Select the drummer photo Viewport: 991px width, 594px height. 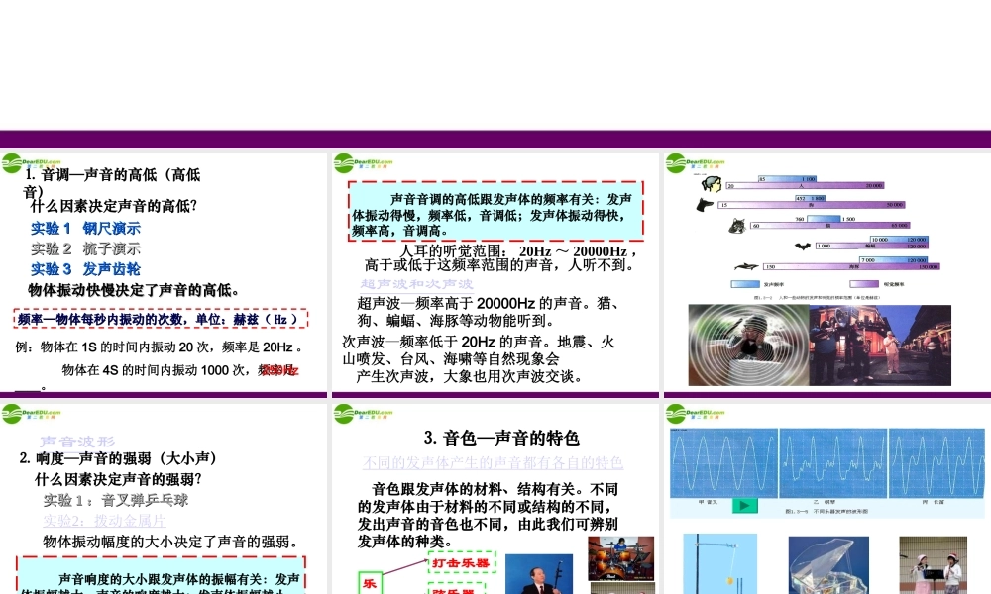620,558
